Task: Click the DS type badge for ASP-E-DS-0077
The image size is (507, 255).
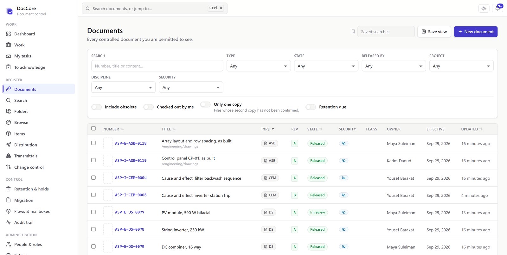Action: (269, 212)
